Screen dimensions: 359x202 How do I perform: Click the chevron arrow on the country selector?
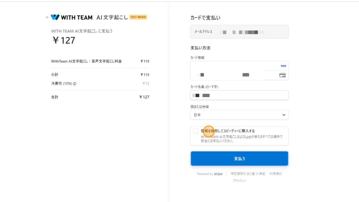[284, 115]
